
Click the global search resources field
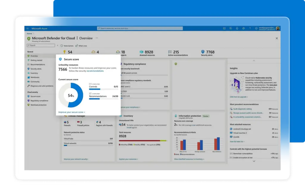click(x=140, y=28)
